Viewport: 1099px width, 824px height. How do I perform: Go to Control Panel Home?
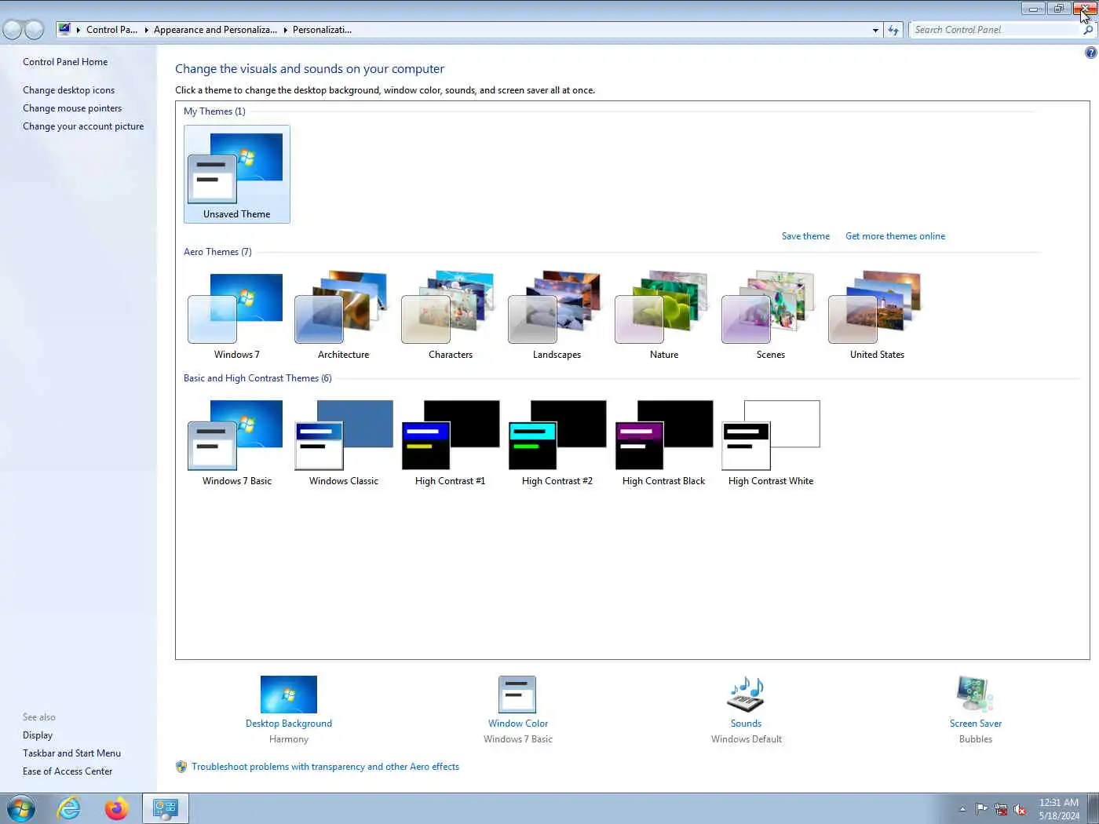pos(65,62)
